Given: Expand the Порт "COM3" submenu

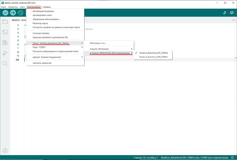Looking at the screenshot, I should pyautogui.click(x=55, y=47).
